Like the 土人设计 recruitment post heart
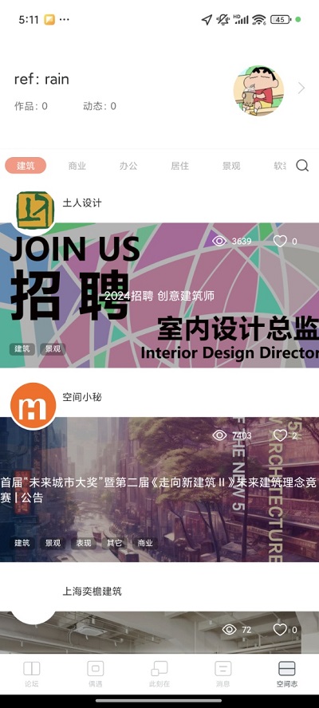The width and height of the screenshot is (319, 708). coord(280,241)
